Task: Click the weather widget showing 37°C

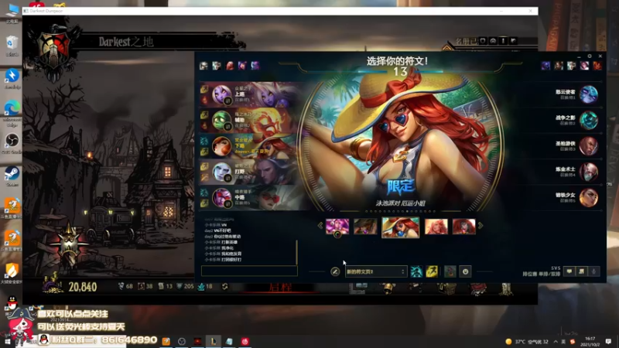Action: coord(527,341)
